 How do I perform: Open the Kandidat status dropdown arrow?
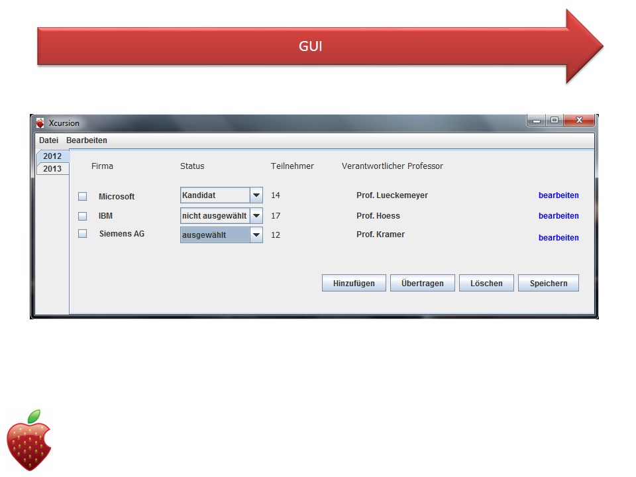(256, 195)
